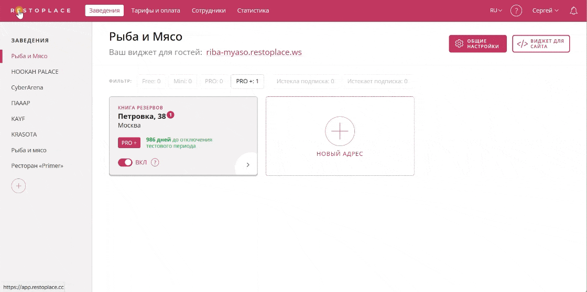This screenshot has height=292, width=587.
Task: Switch to Заведения tab
Action: click(x=104, y=10)
